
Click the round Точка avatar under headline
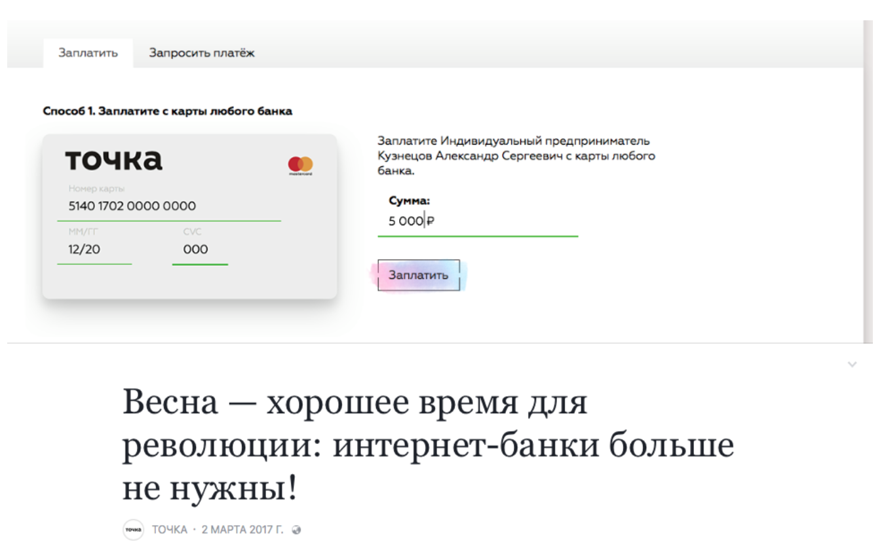(133, 530)
